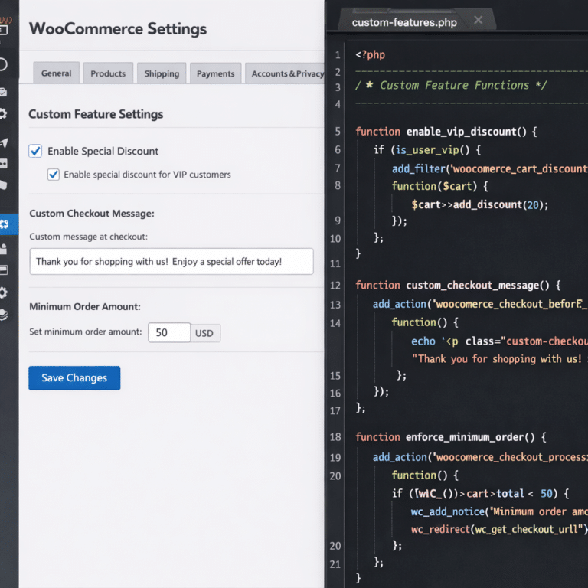Click the 'Minimum Order Amount:' label

click(85, 307)
